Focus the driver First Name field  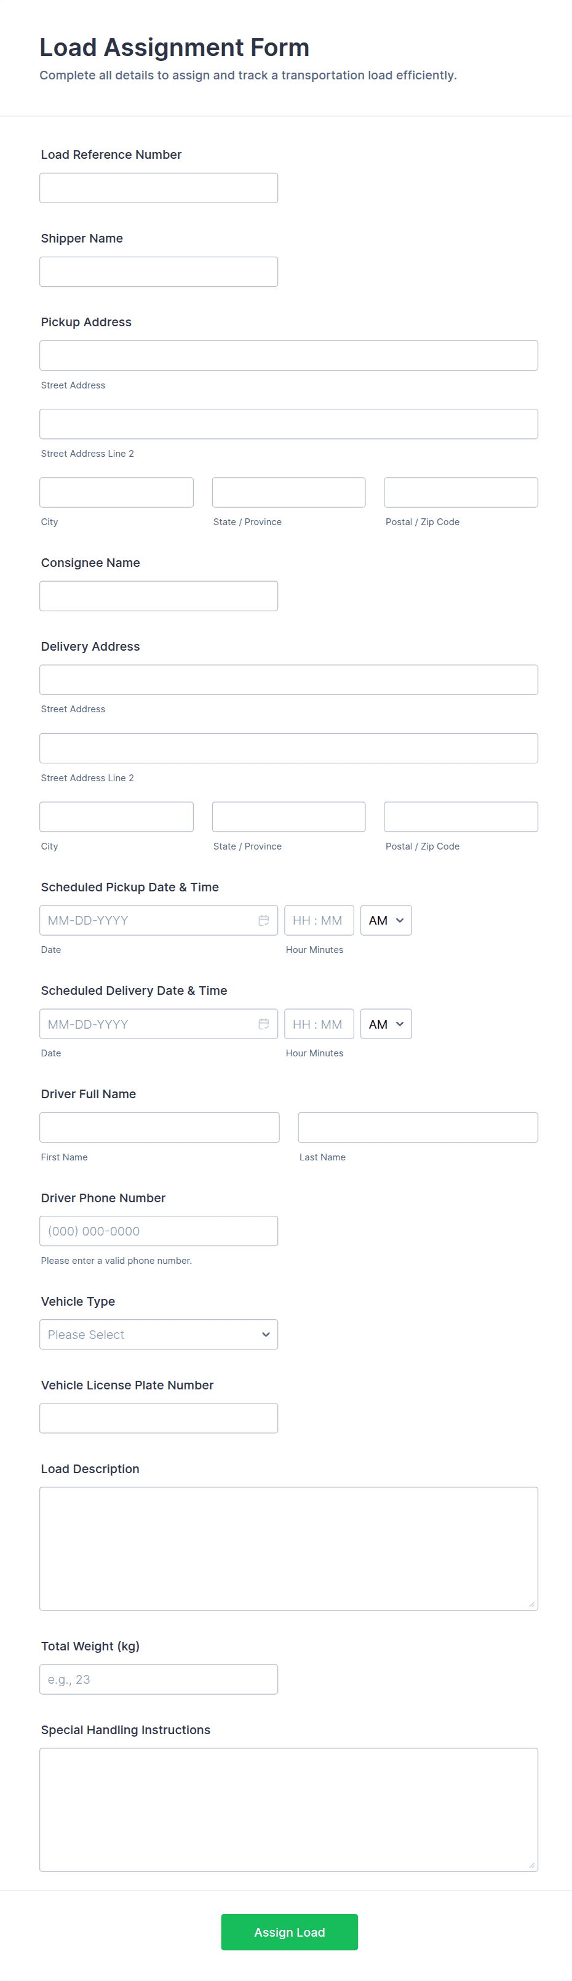point(159,1127)
